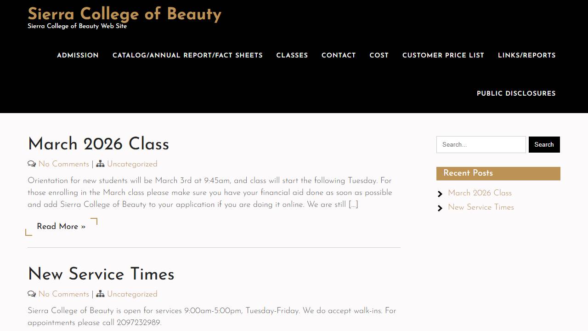
Task: Click the comments icon under March 2026 Class
Action: (x=32, y=164)
